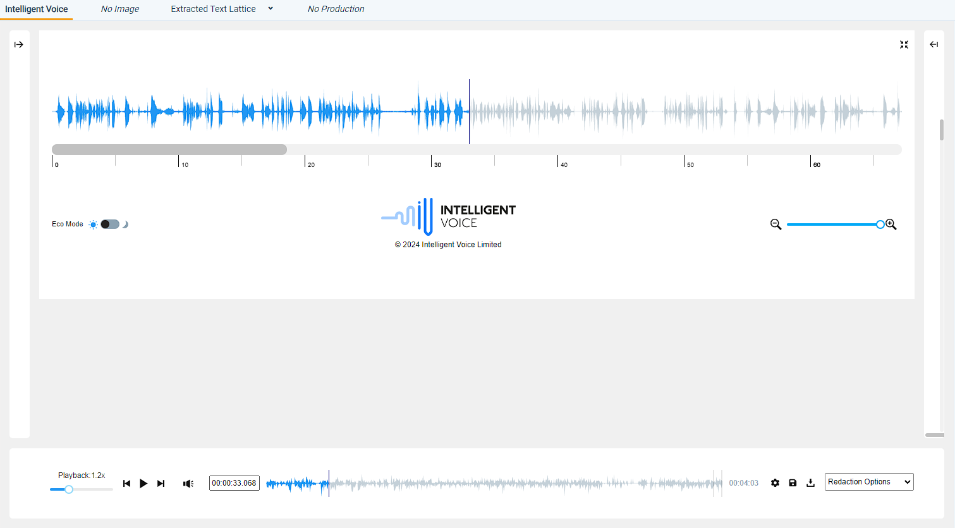Viewport: 955px width, 528px height.
Task: Skip to the next segment
Action: pos(161,483)
